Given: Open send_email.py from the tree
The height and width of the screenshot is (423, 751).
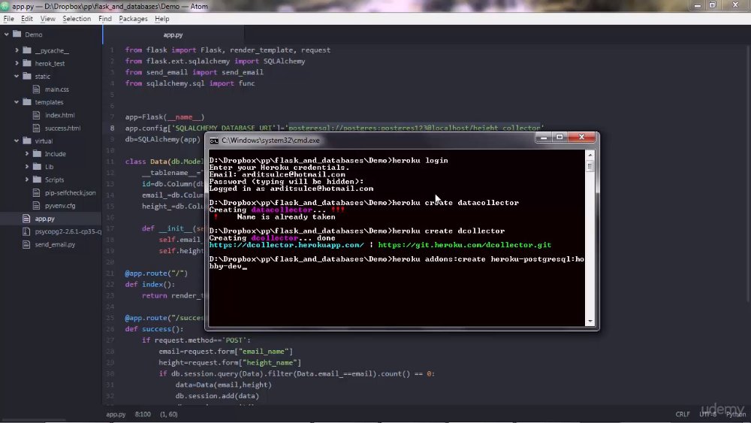Looking at the screenshot, I should click(55, 244).
